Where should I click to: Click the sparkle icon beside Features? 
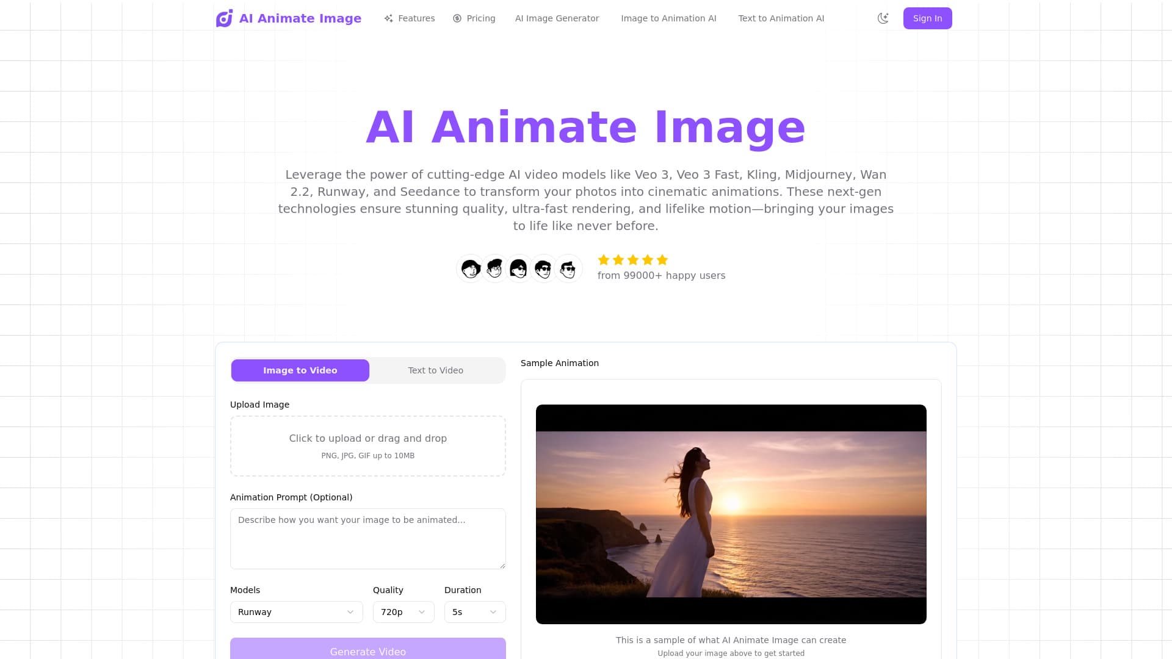tap(389, 18)
